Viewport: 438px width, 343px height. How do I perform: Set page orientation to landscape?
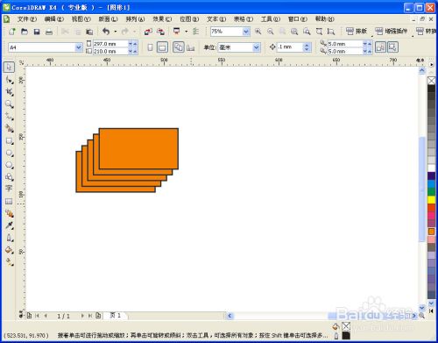162,47
